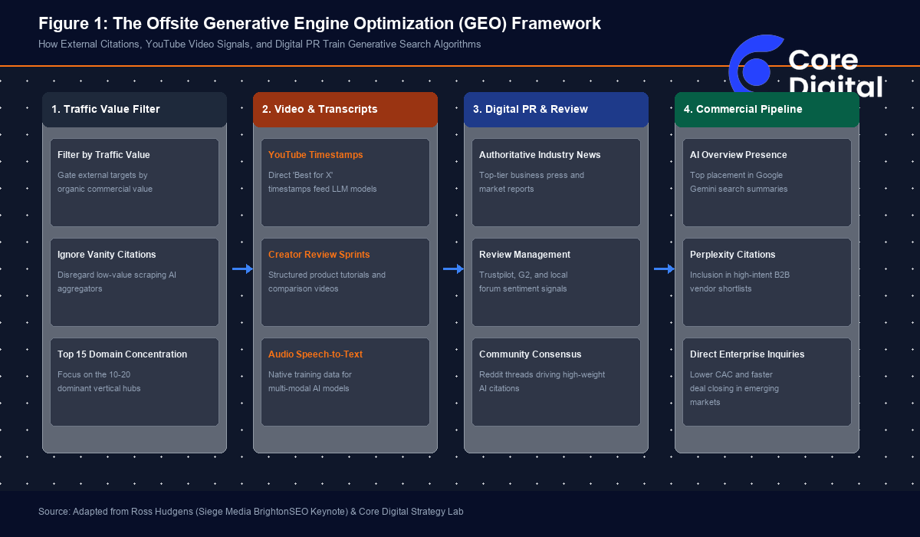This screenshot has width=920, height=537.
Task: Open the 'Direct Enterprise Inquiries' card
Action: point(767,382)
